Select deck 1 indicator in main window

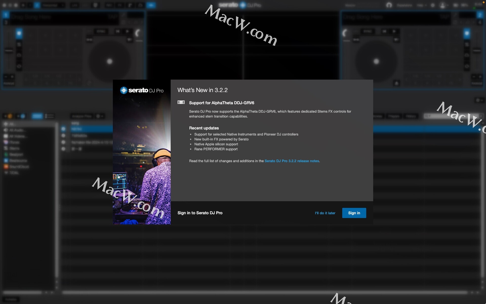pos(6,15)
